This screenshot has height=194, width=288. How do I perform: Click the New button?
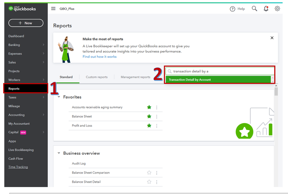tap(26, 23)
